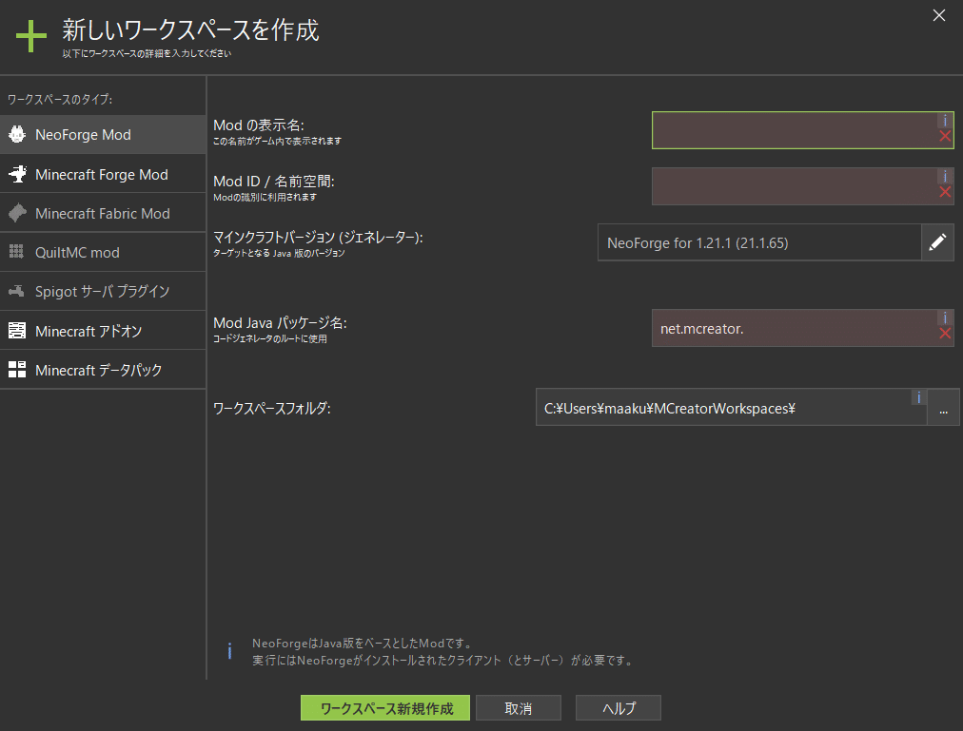
Task: Click the red error X in Mod ID field
Action: pyautogui.click(x=945, y=192)
